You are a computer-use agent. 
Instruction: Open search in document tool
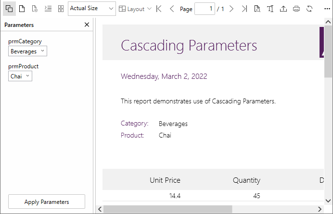click(x=257, y=9)
